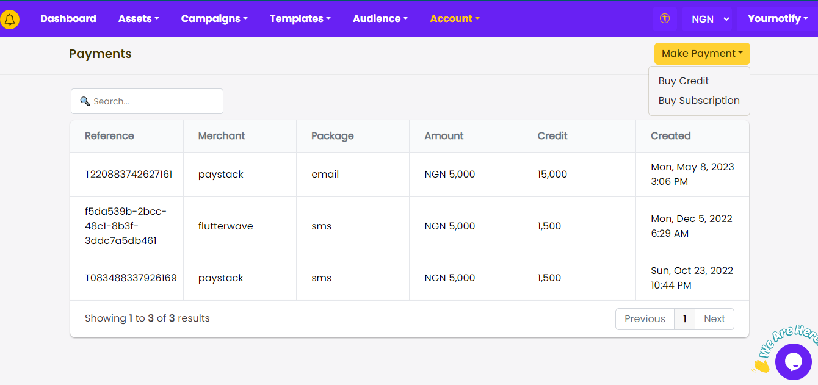Focus the Search input field
This screenshot has width=818, height=385.
(x=147, y=101)
